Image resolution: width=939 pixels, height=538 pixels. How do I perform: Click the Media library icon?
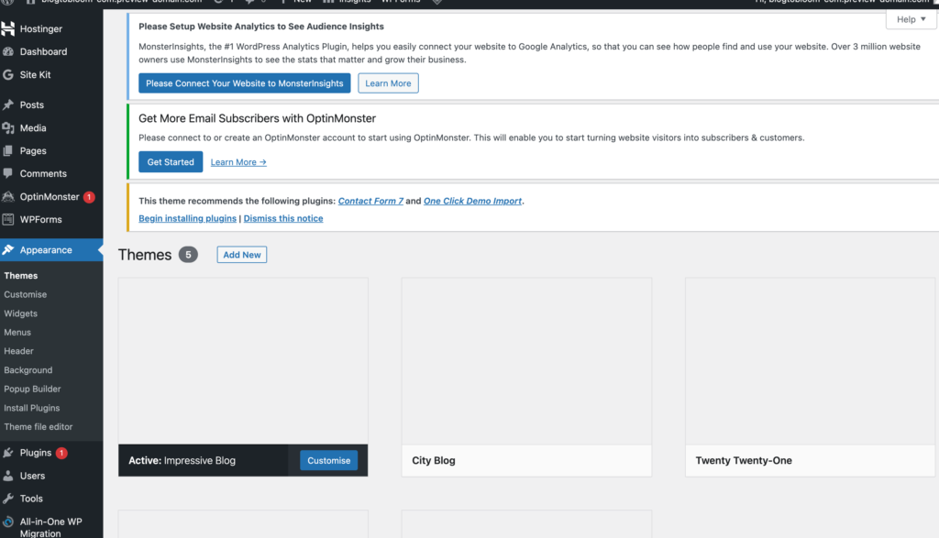click(7, 128)
